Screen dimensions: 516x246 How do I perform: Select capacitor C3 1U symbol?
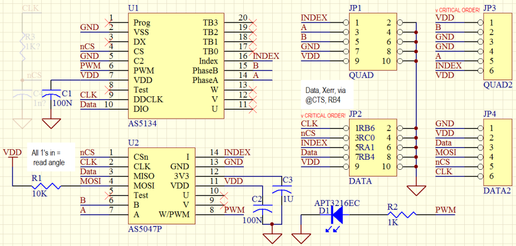pyautogui.click(x=282, y=189)
